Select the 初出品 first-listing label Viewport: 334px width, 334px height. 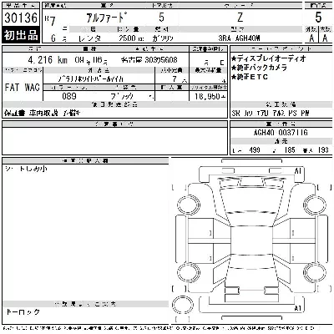(21, 35)
